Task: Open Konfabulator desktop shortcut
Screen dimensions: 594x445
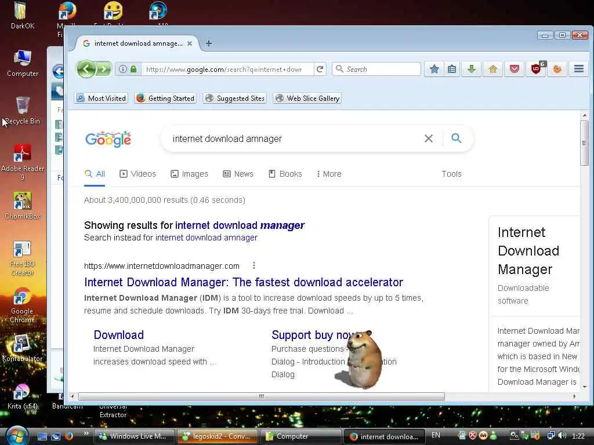Action: coord(23,348)
